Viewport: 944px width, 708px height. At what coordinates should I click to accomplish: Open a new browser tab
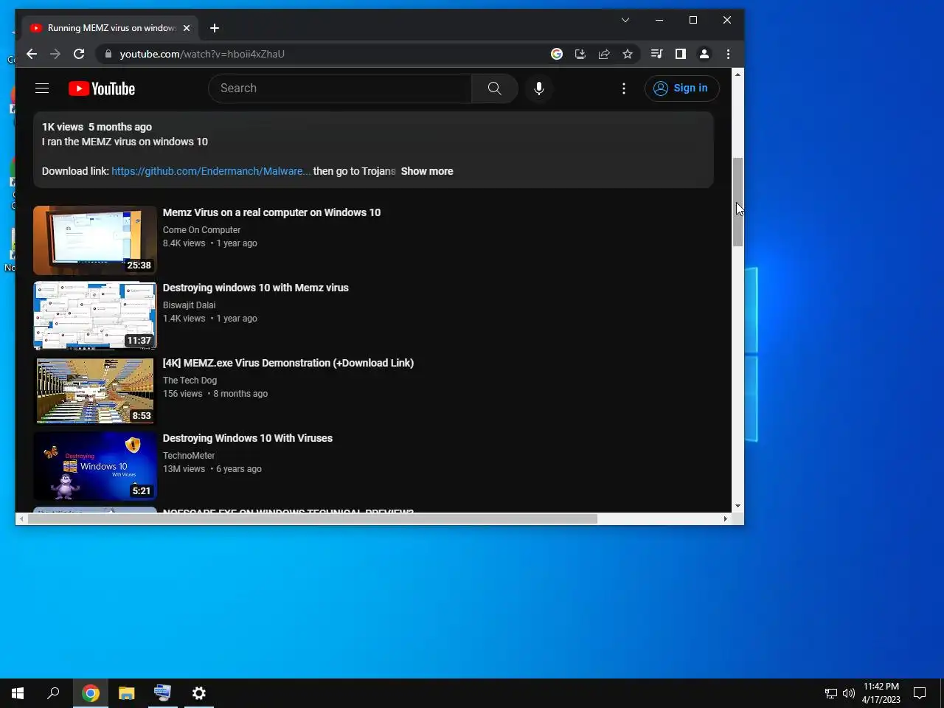[215, 28]
